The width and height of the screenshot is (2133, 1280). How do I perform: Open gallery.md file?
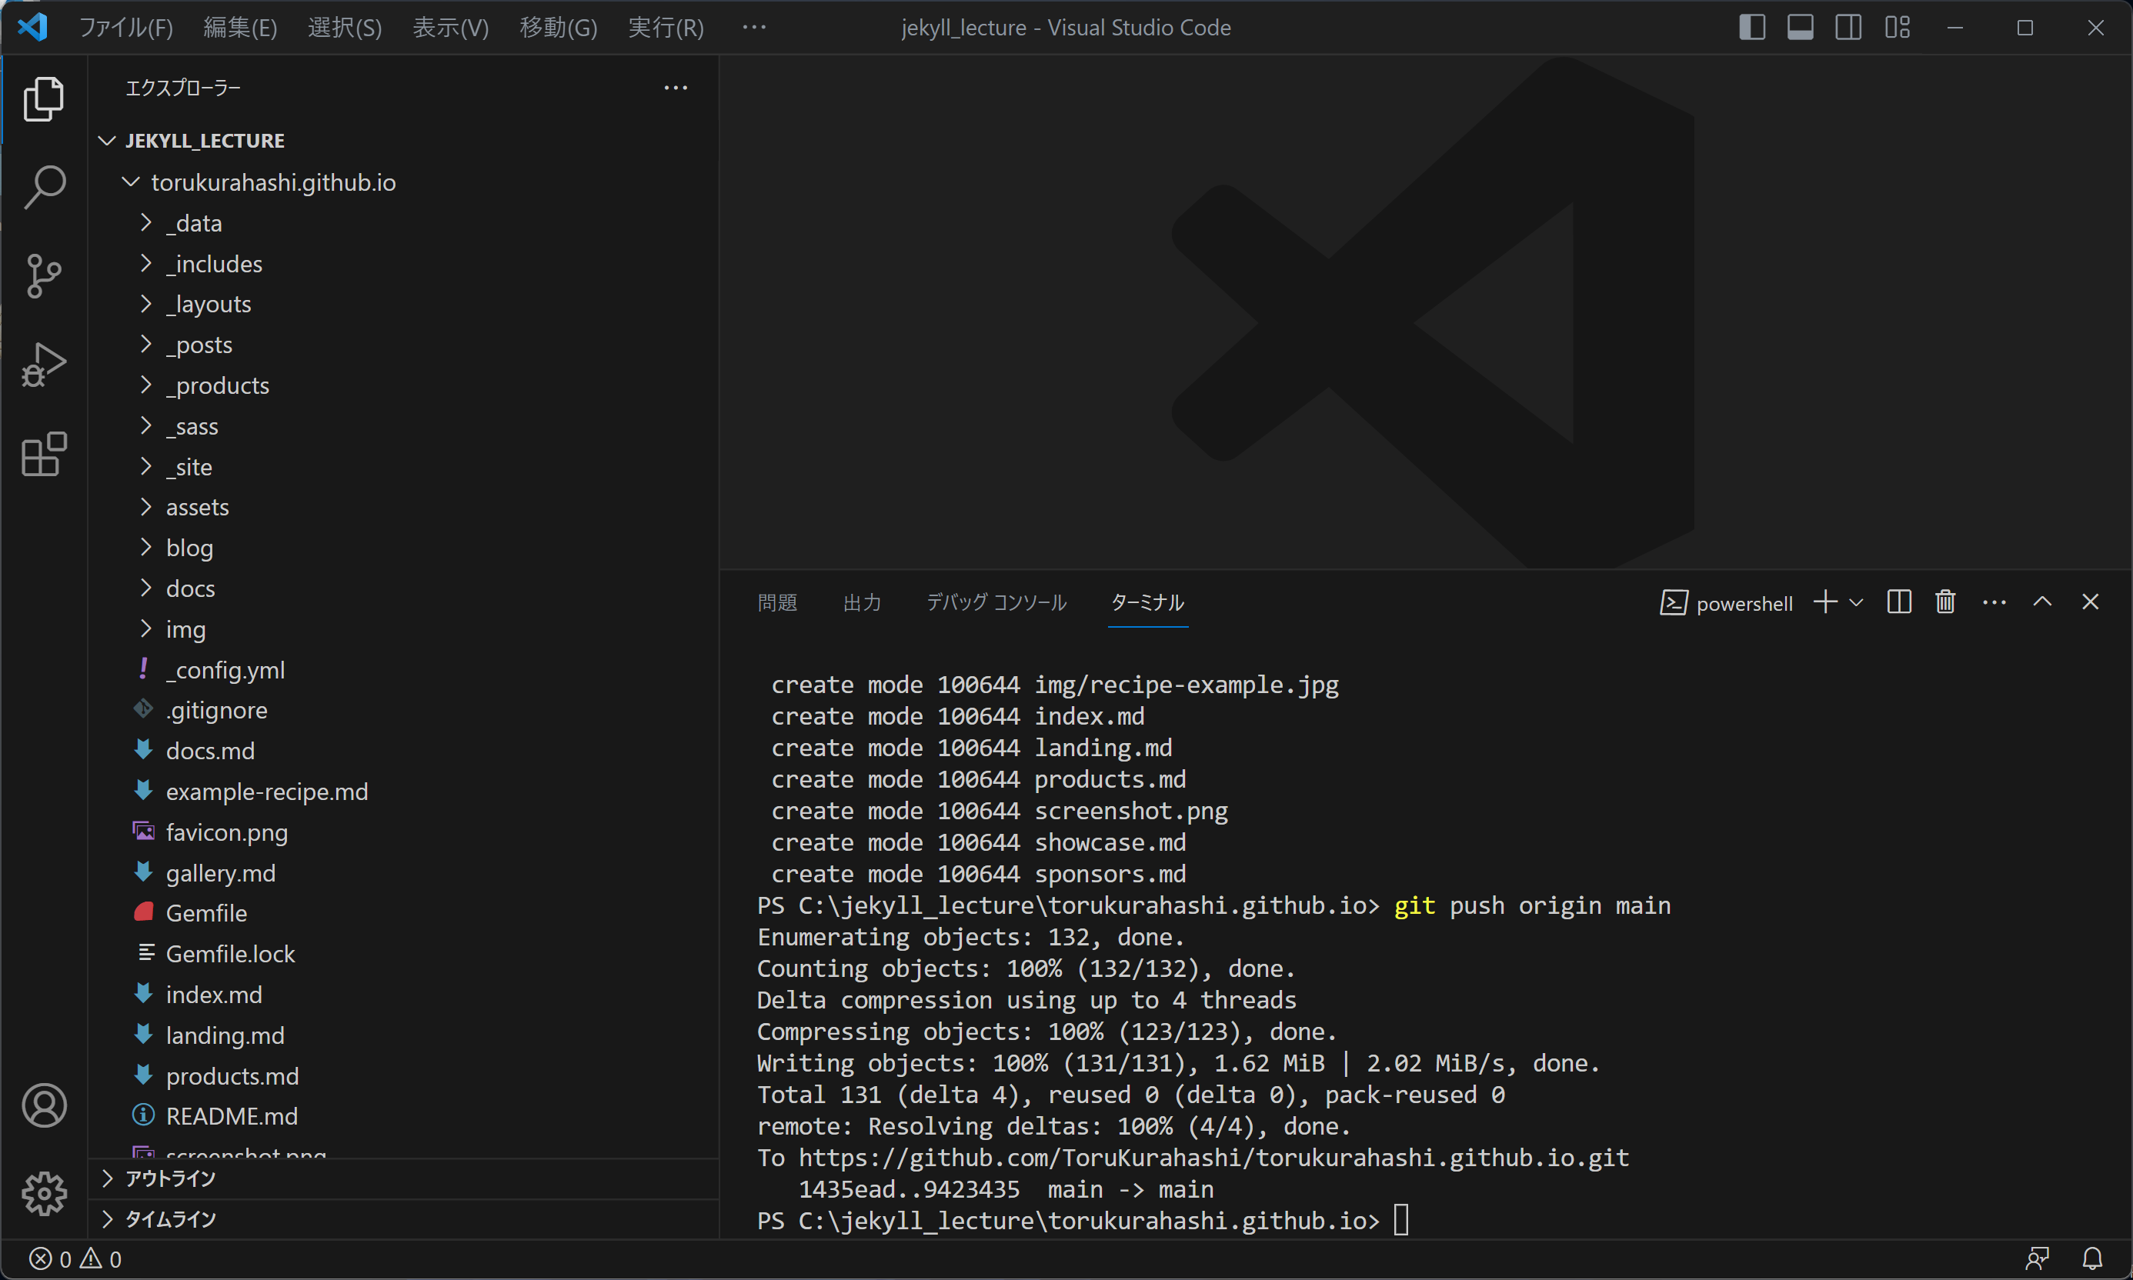(404, 873)
